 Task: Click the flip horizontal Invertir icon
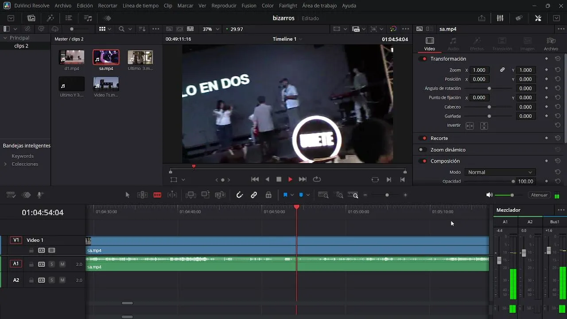[x=470, y=126]
